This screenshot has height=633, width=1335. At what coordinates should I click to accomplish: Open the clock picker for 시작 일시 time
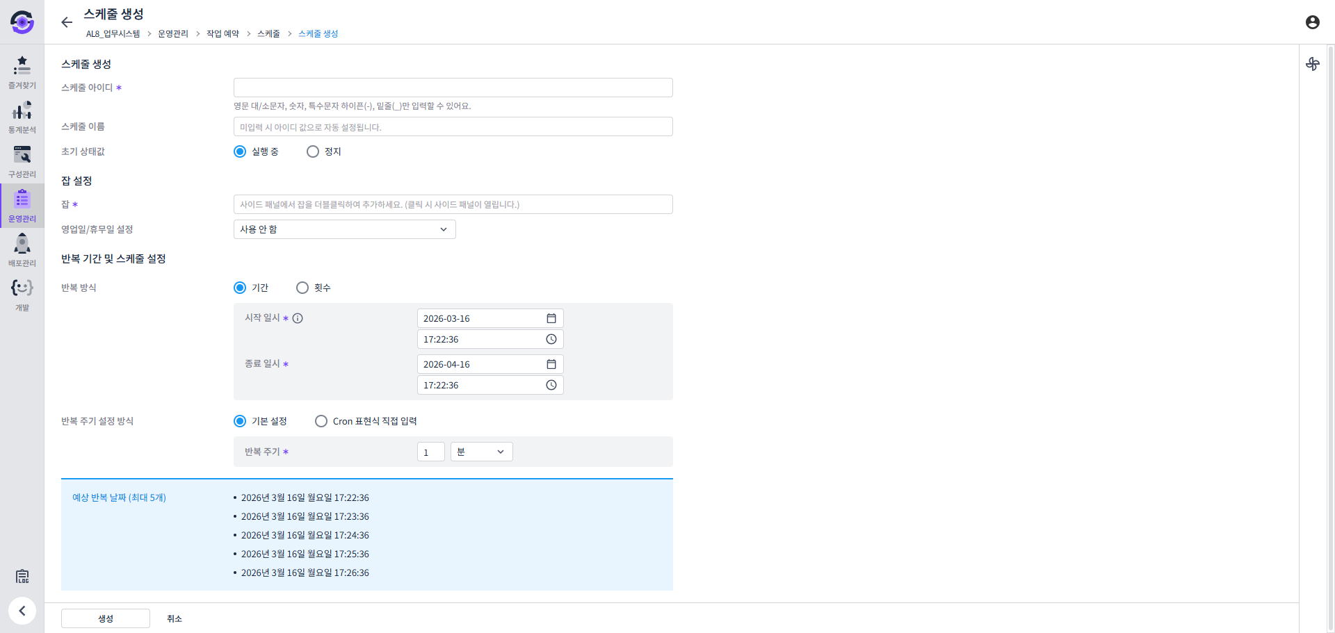click(x=551, y=339)
